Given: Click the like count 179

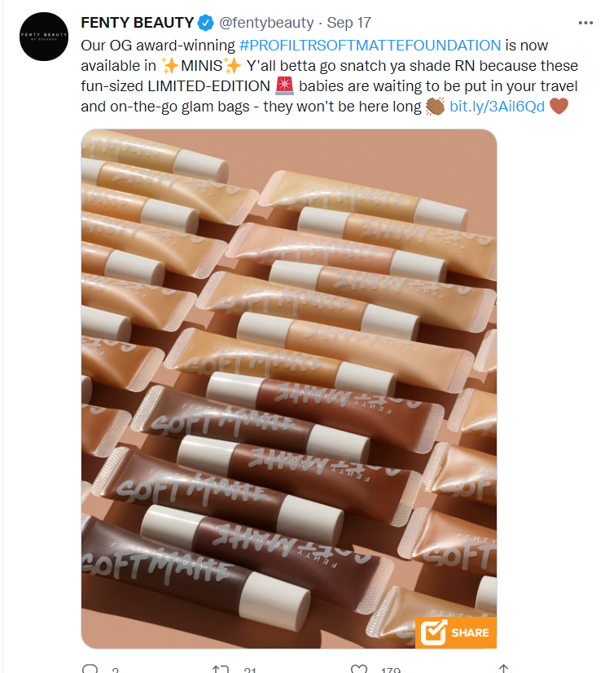Looking at the screenshot, I should point(390,670).
